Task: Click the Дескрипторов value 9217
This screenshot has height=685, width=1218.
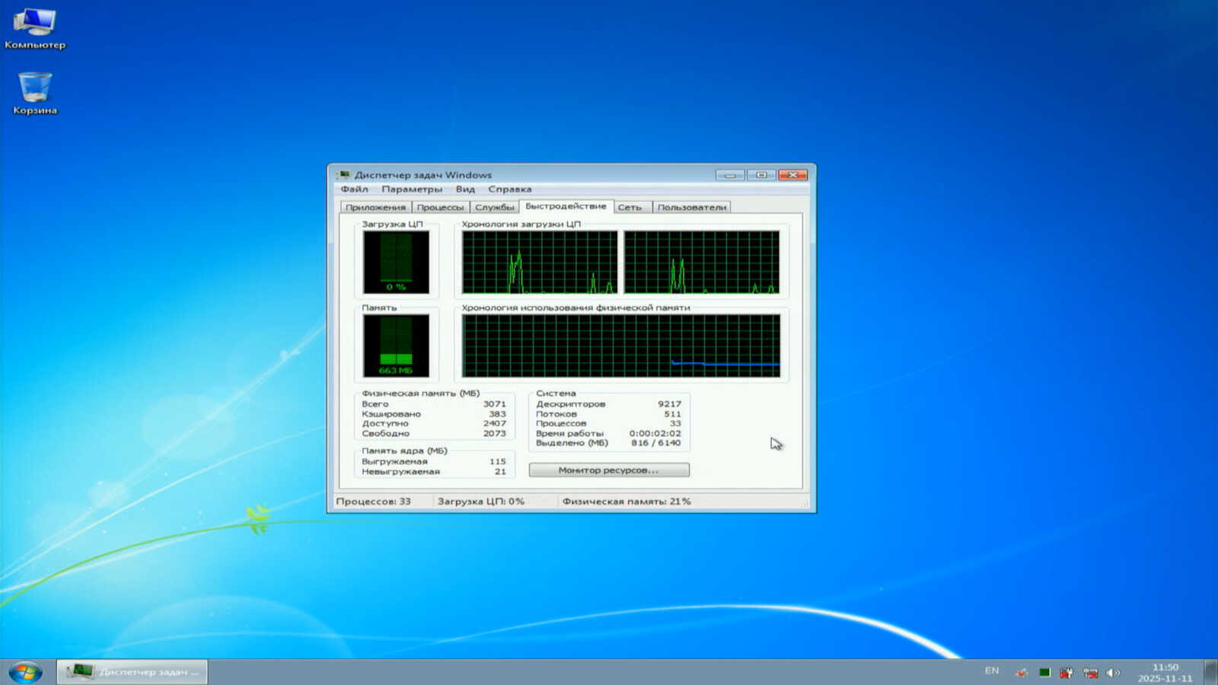Action: tap(670, 404)
